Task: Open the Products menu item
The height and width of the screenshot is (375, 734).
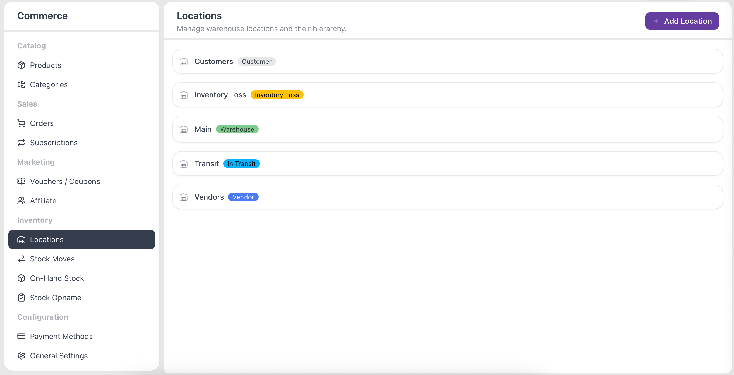Action: click(x=81, y=65)
